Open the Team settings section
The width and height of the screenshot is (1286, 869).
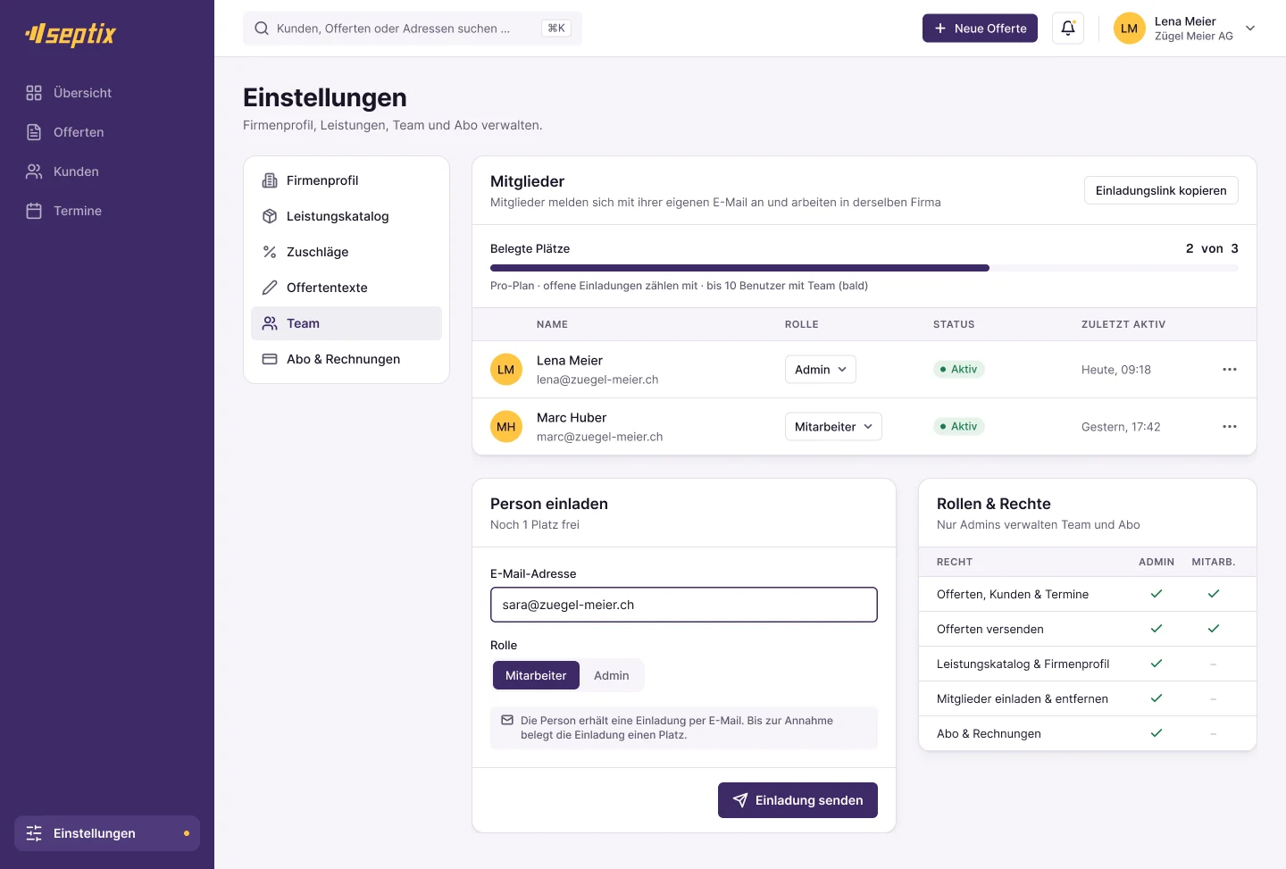tap(347, 323)
